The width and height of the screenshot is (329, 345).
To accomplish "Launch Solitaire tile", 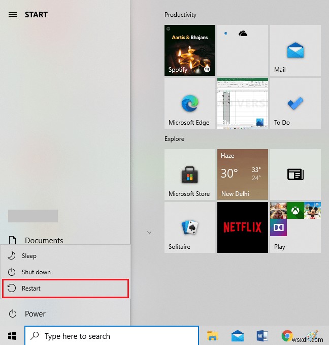I will [x=189, y=227].
